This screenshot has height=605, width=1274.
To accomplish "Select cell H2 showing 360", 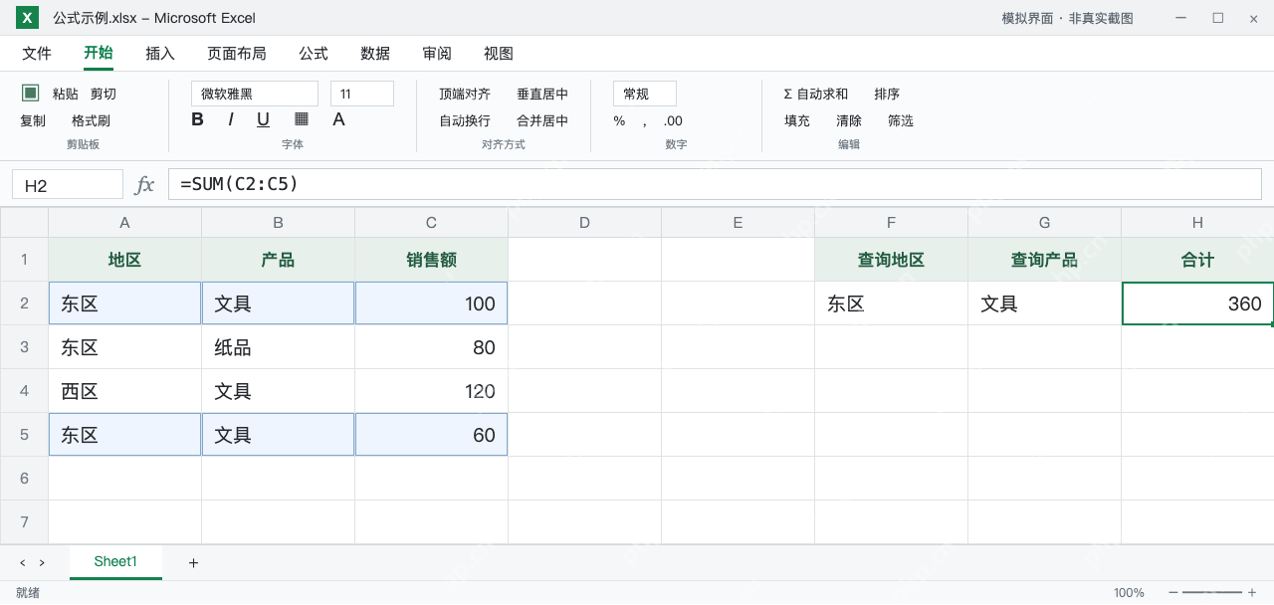I will [1197, 303].
